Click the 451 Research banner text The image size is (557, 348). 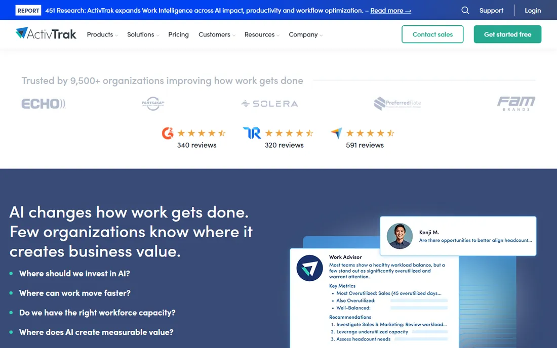click(205, 11)
